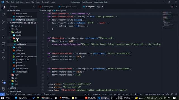
Task: Open Live Share view in activity bar
Action: (x=3, y=58)
